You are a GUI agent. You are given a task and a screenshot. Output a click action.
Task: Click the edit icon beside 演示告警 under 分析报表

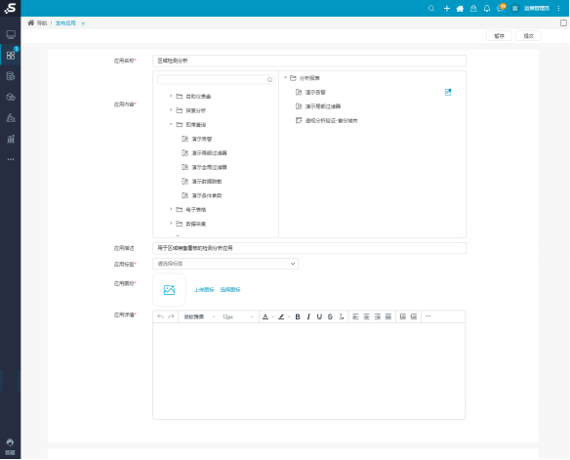pyautogui.click(x=448, y=93)
